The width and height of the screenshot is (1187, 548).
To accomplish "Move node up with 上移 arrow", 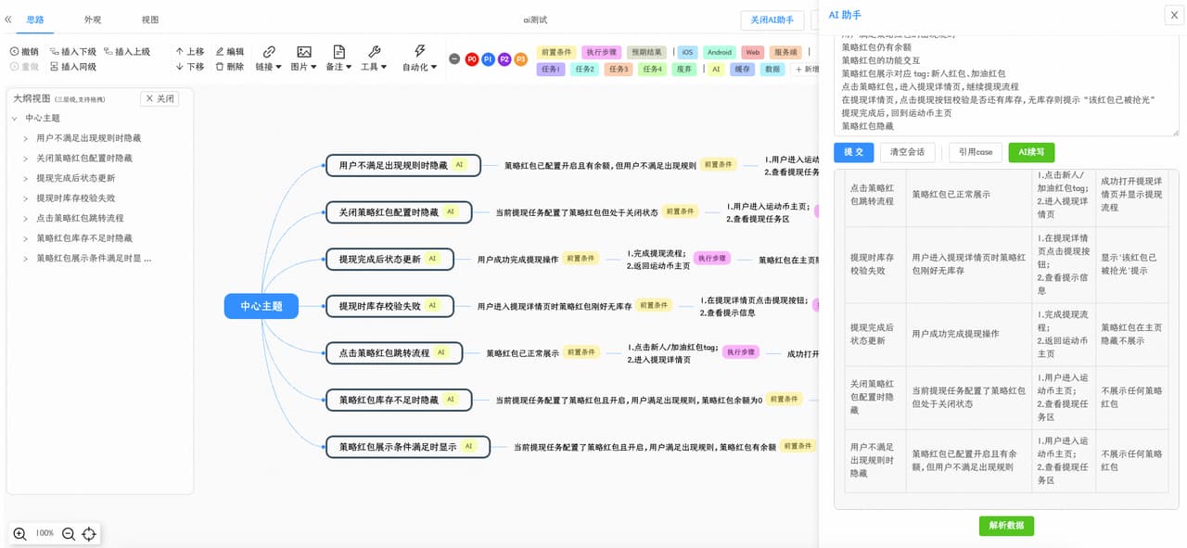I will click(x=180, y=52).
